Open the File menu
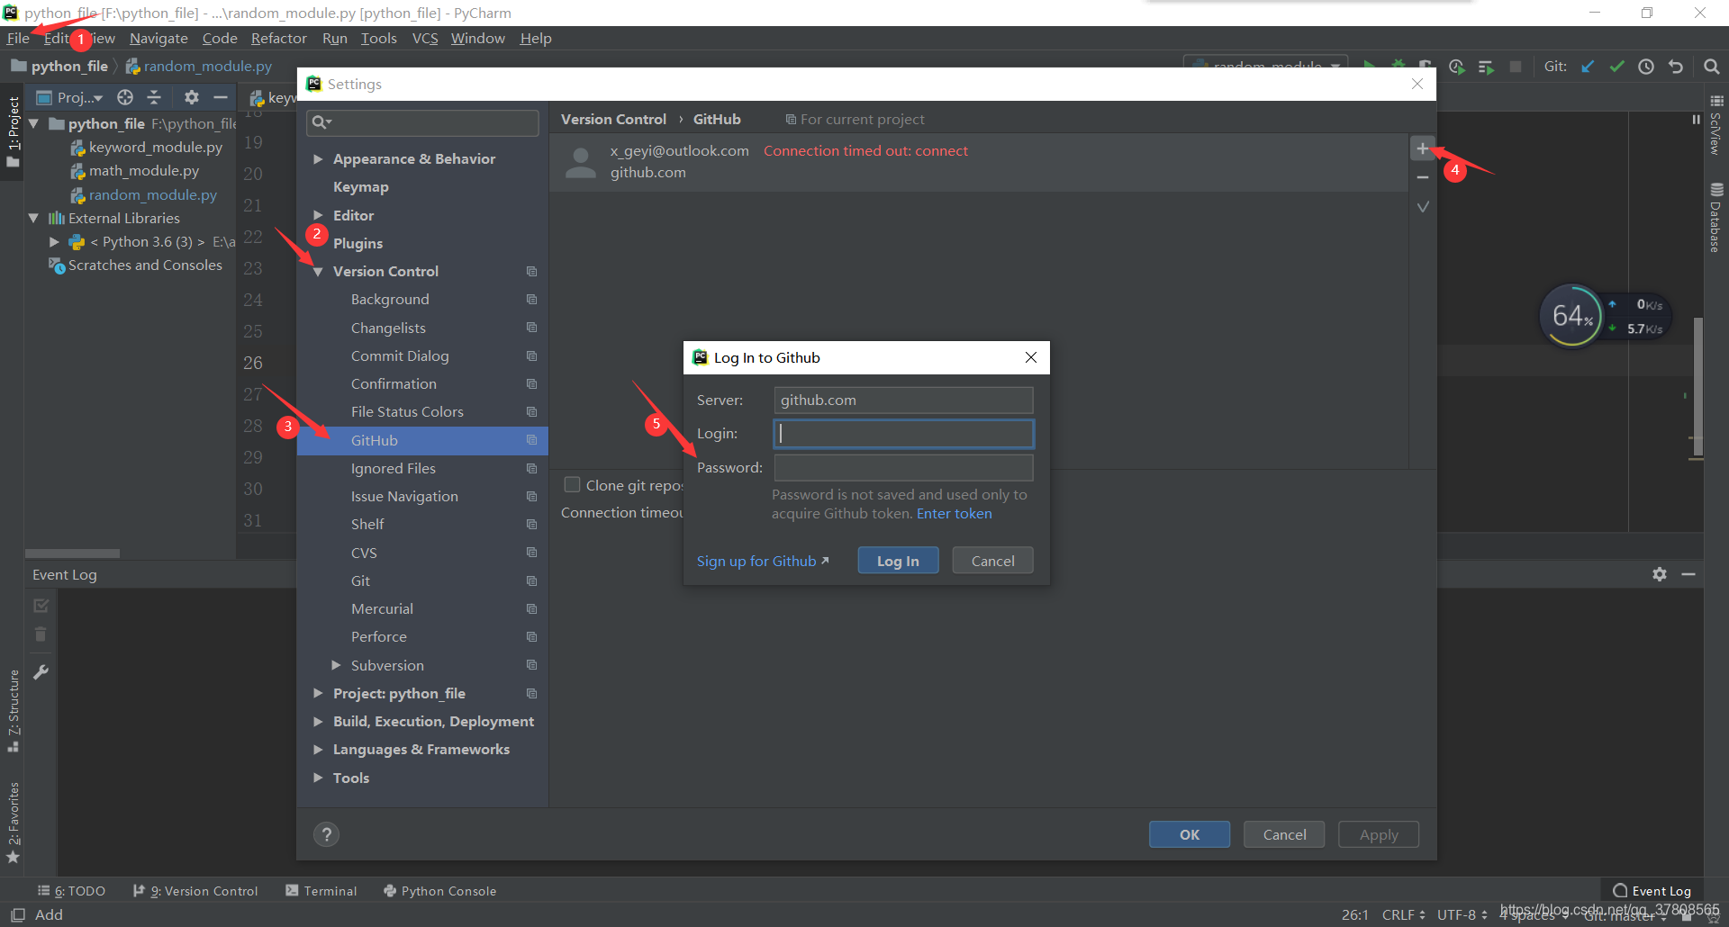Screen dimensions: 1729x927 click(18, 39)
